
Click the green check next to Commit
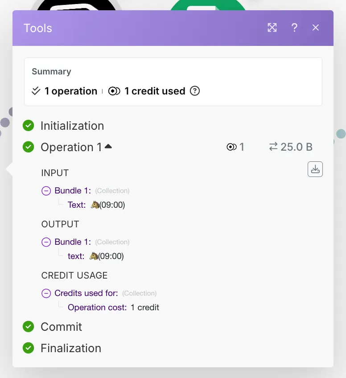click(29, 327)
